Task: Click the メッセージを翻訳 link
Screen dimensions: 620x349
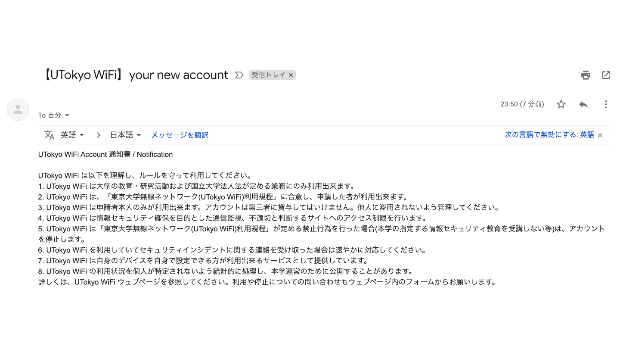Action: (180, 135)
